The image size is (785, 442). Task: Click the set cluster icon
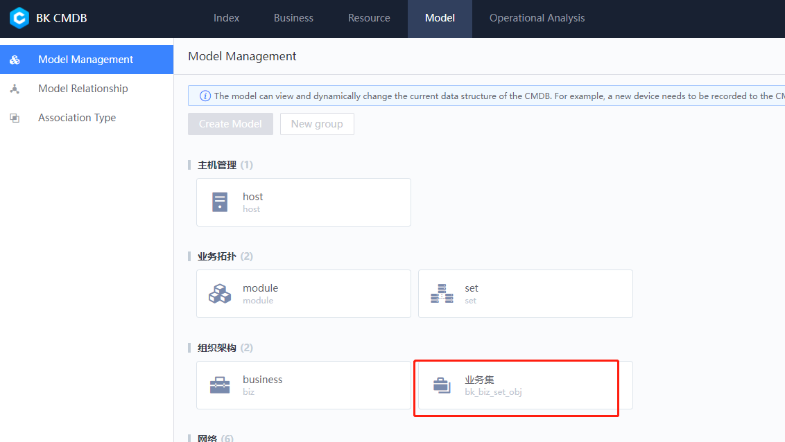[x=442, y=293]
